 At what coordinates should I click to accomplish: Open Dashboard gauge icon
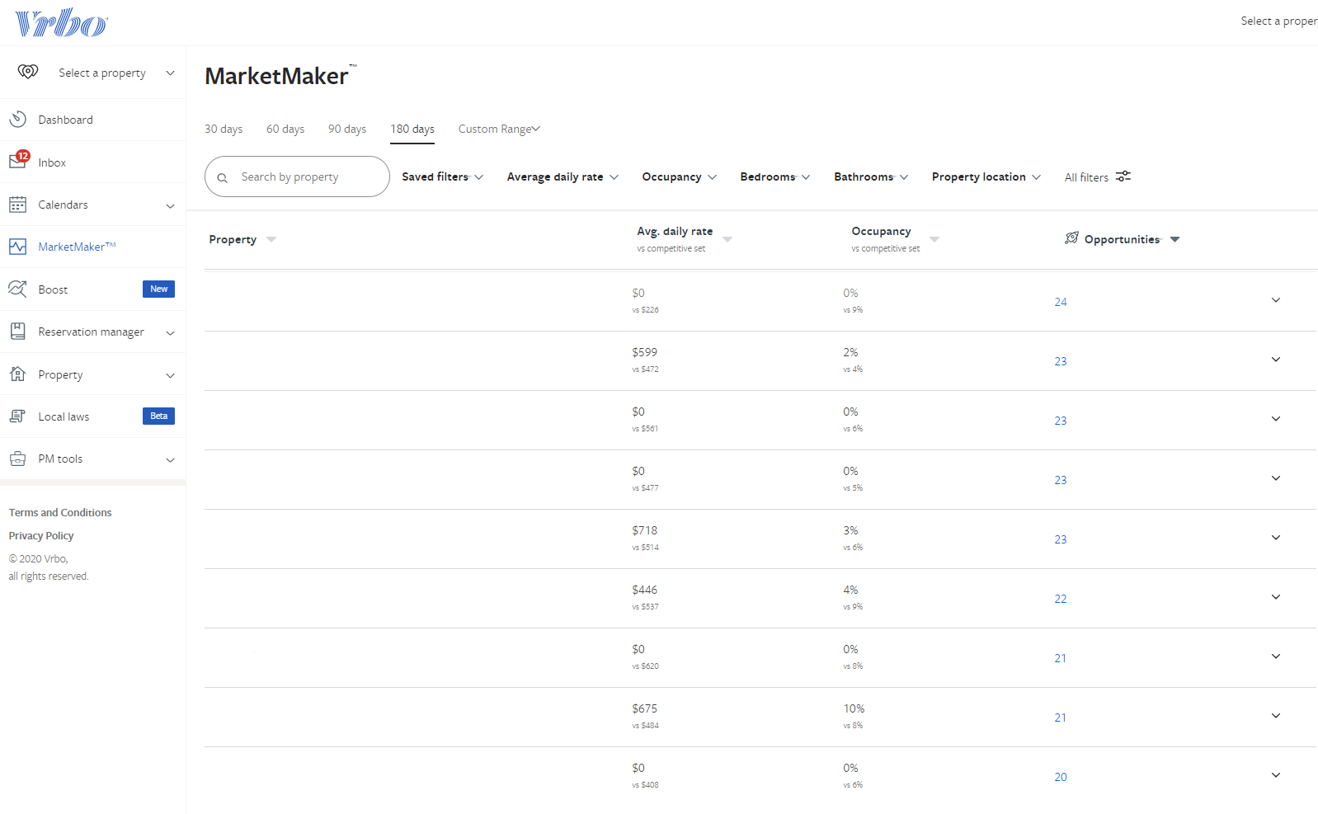18,120
